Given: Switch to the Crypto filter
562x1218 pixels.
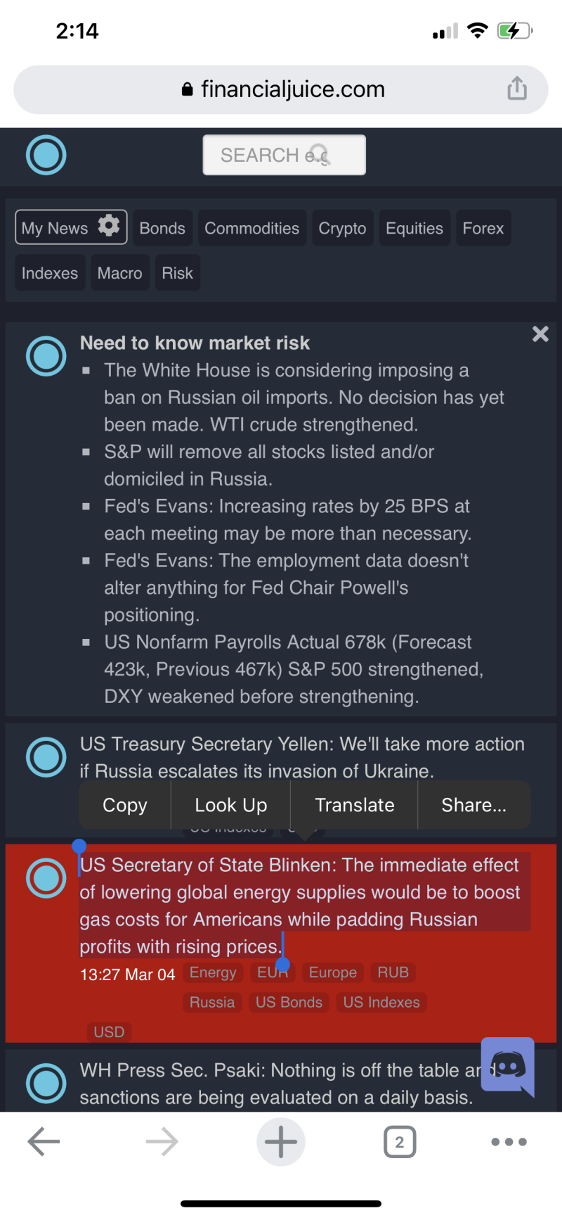Looking at the screenshot, I should 342,229.
